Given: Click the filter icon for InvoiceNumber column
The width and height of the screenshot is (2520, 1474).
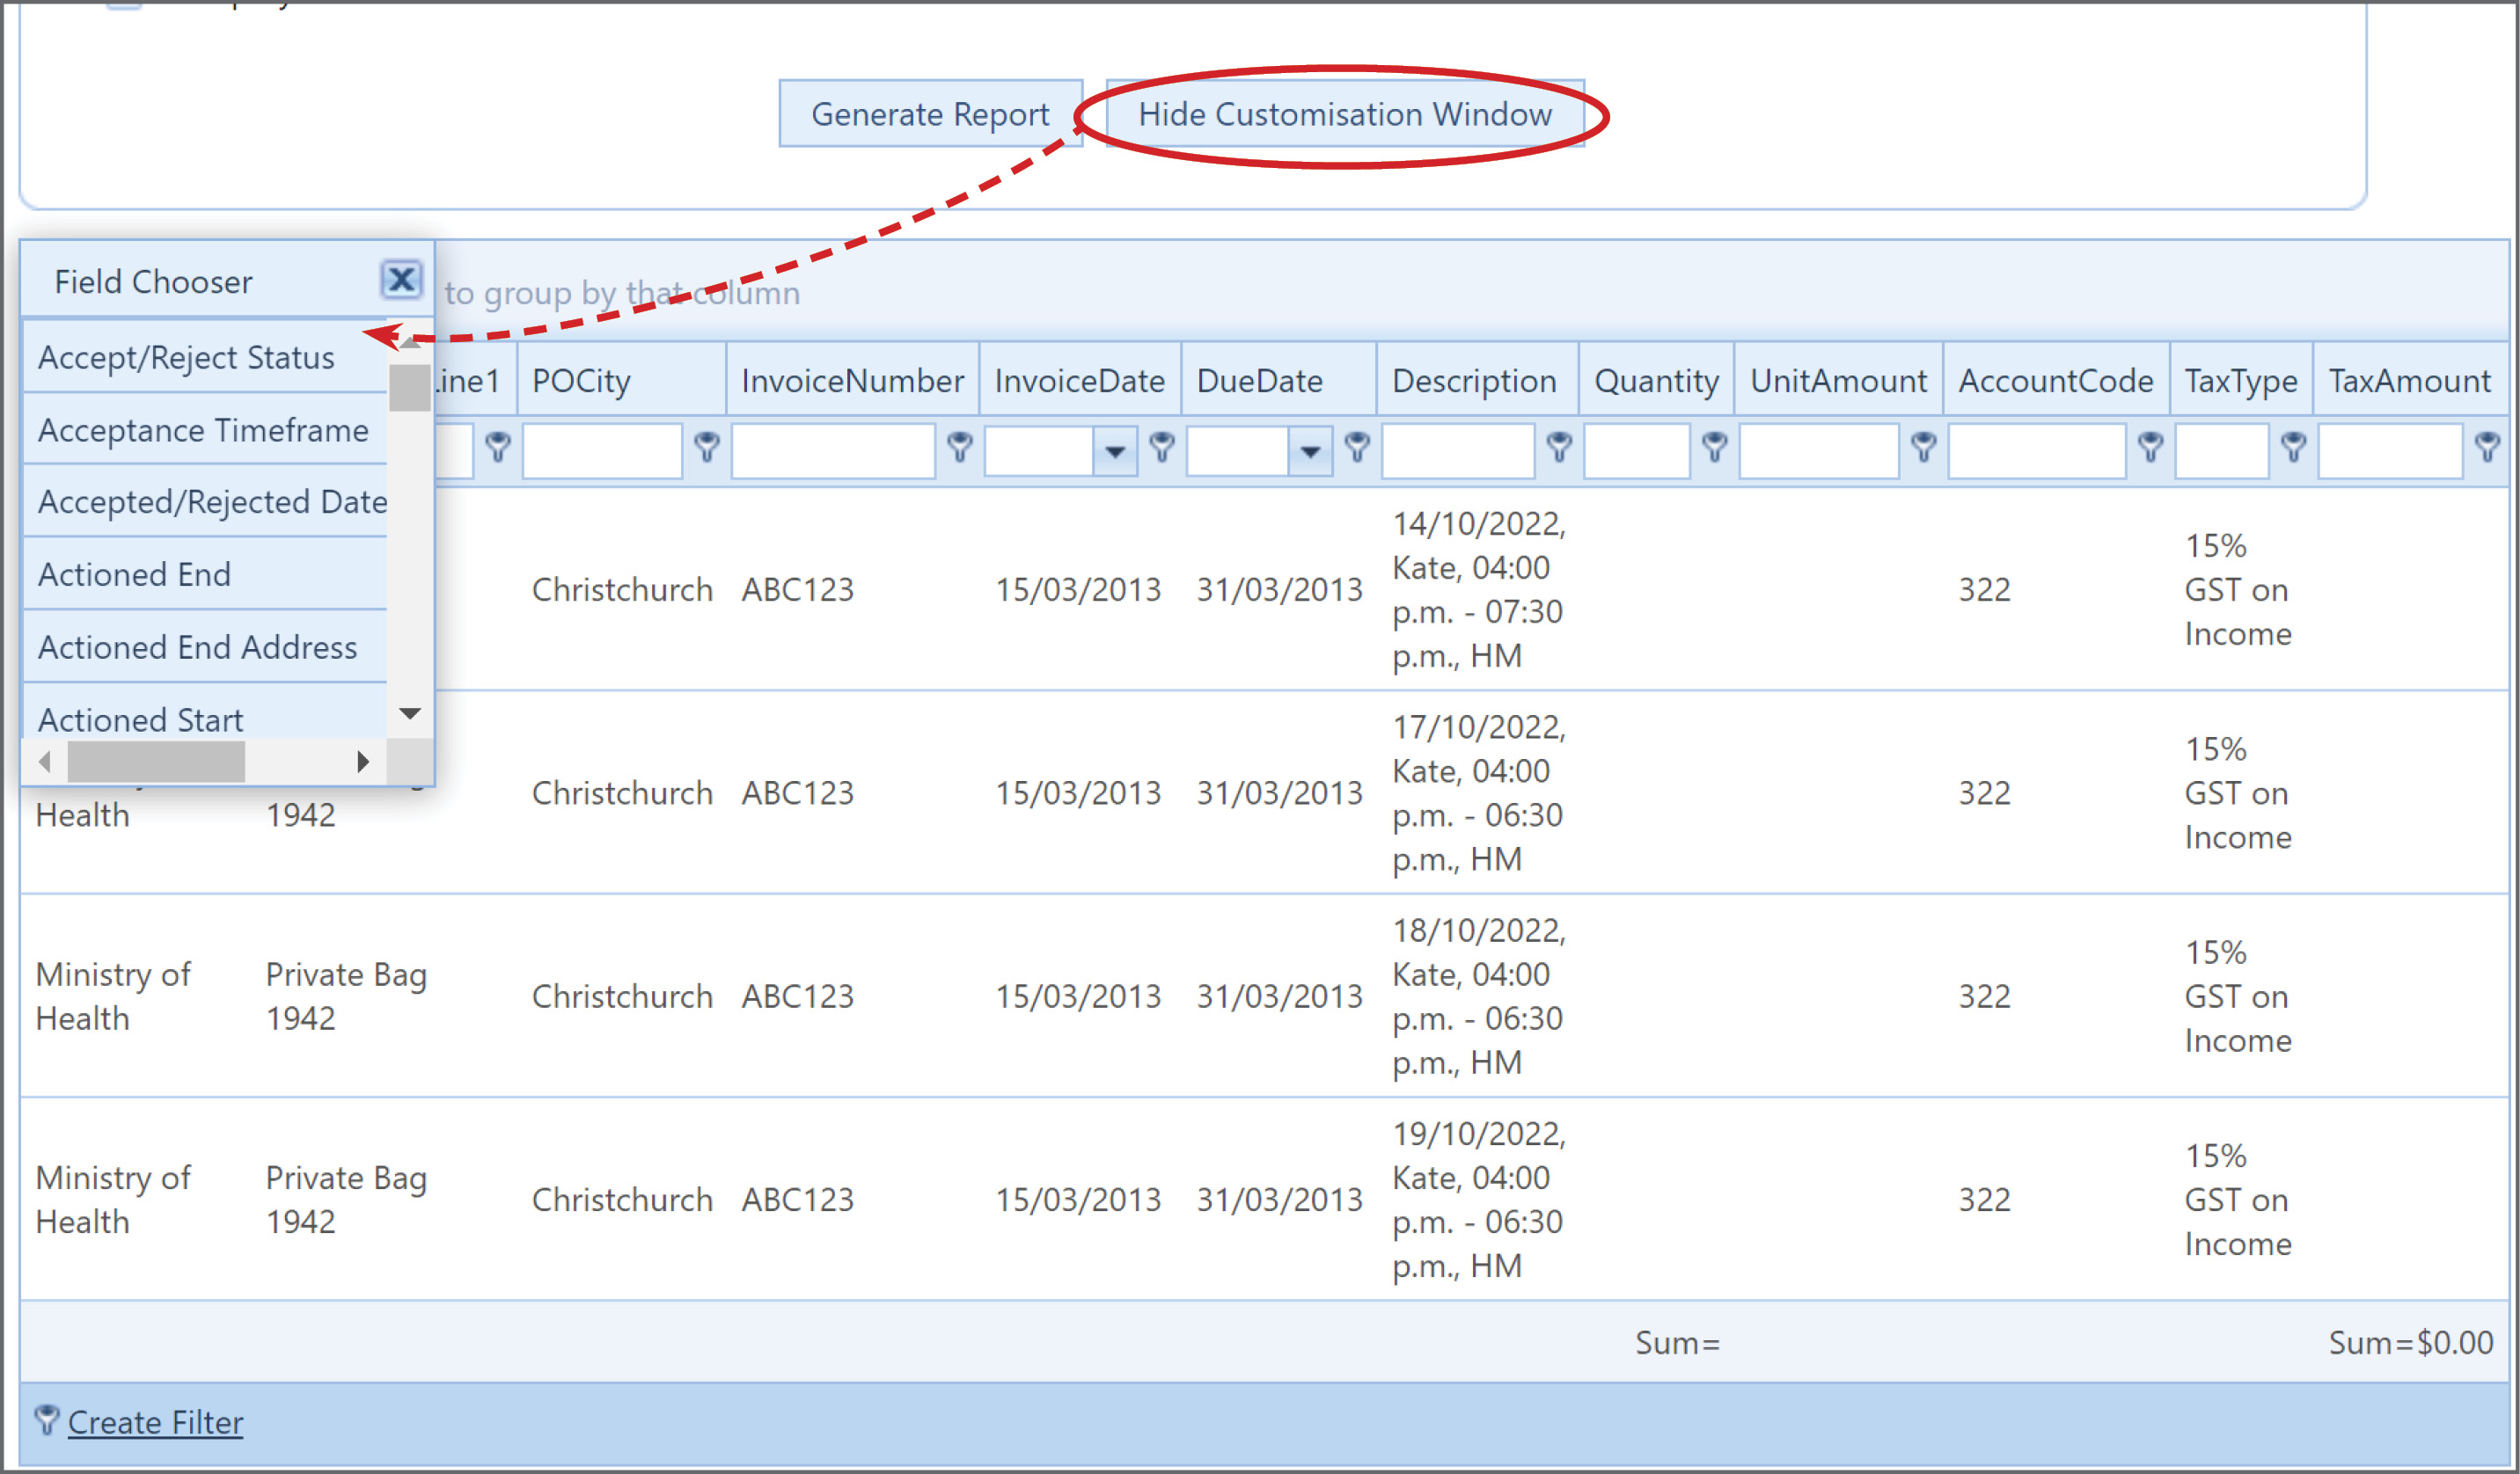Looking at the screenshot, I should click(x=959, y=447).
